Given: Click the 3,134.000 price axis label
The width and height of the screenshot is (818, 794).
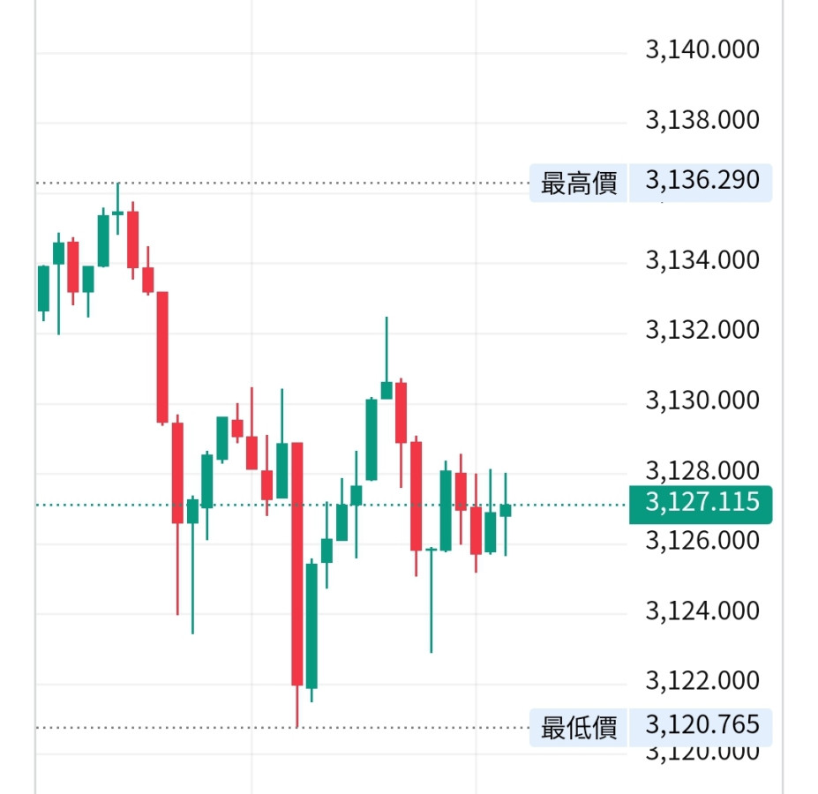Looking at the screenshot, I should 702,260.
